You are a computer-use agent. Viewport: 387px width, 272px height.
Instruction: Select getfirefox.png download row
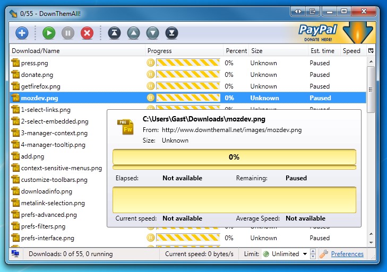coord(188,86)
